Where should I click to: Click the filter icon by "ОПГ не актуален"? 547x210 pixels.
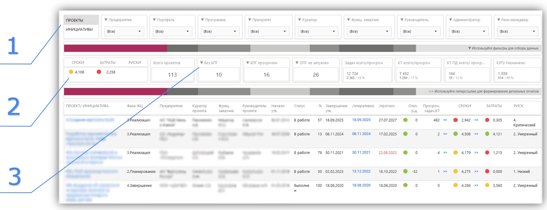[x=297, y=63]
